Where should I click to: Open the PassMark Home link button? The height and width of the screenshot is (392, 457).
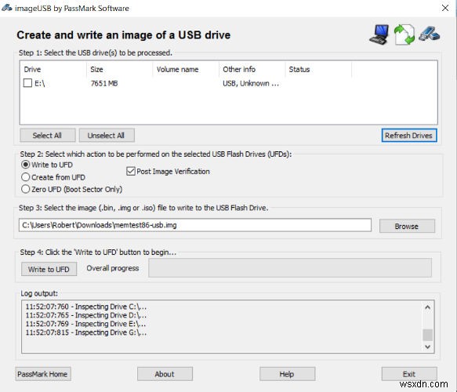pyautogui.click(x=43, y=374)
